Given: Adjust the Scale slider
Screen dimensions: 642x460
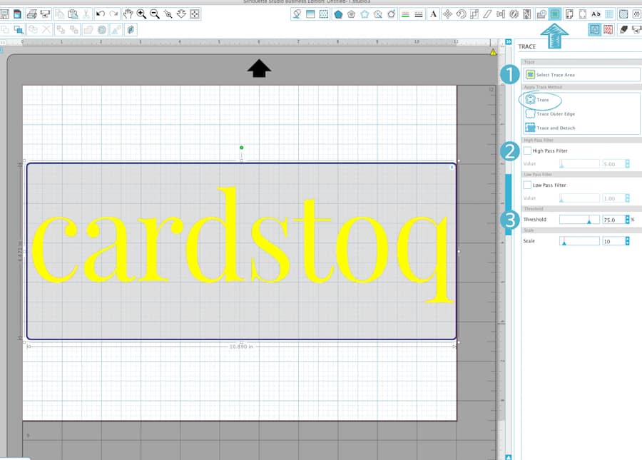Looking at the screenshot, I should (579, 241).
